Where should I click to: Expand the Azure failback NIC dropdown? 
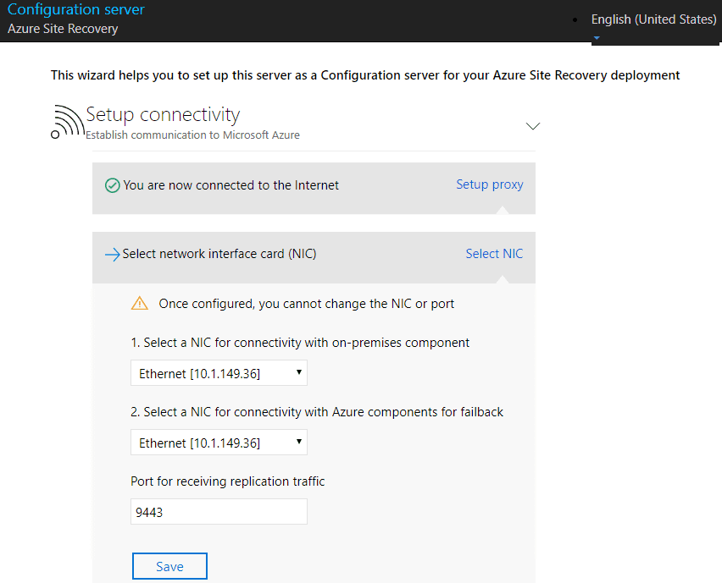(219, 443)
